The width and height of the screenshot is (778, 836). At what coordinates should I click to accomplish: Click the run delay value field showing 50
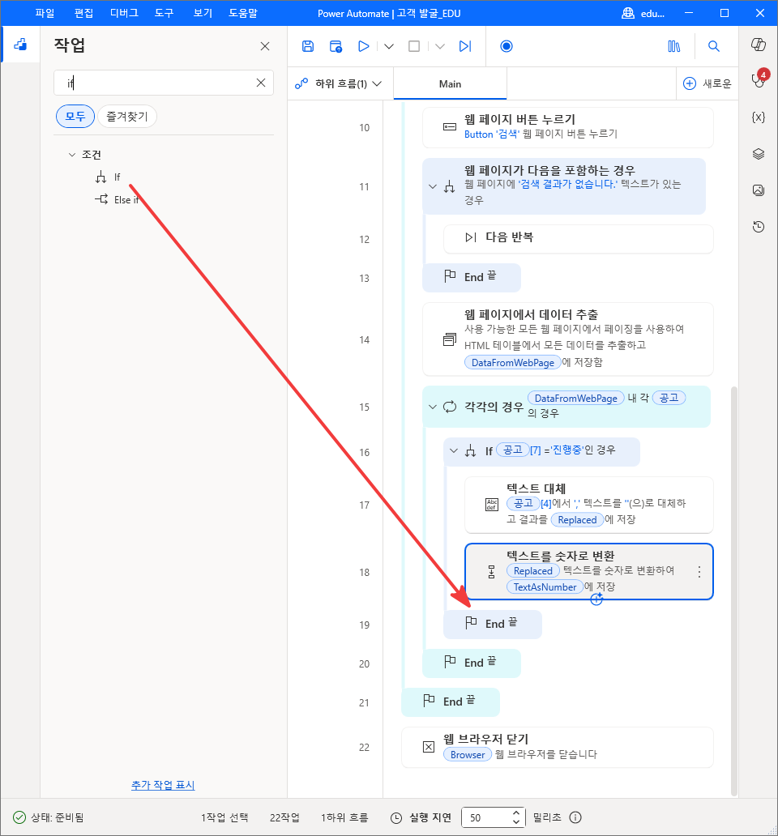(x=485, y=817)
